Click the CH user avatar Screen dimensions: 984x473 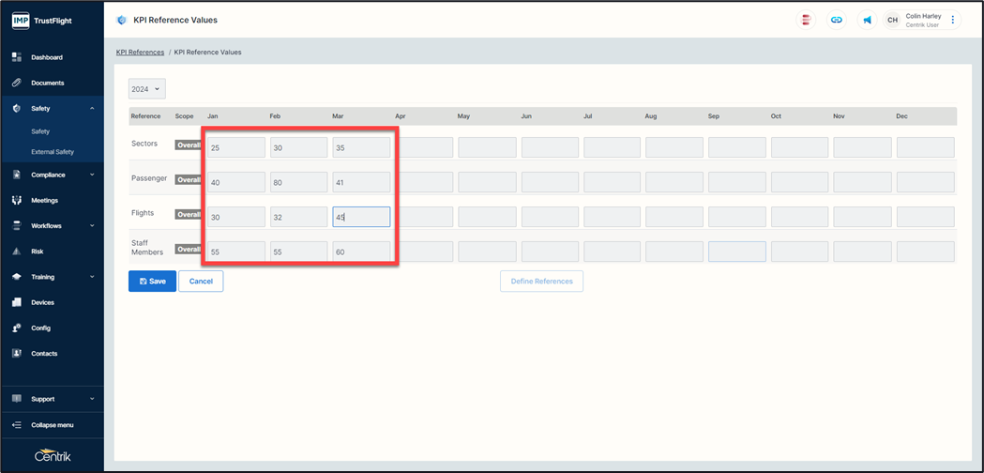pos(892,20)
